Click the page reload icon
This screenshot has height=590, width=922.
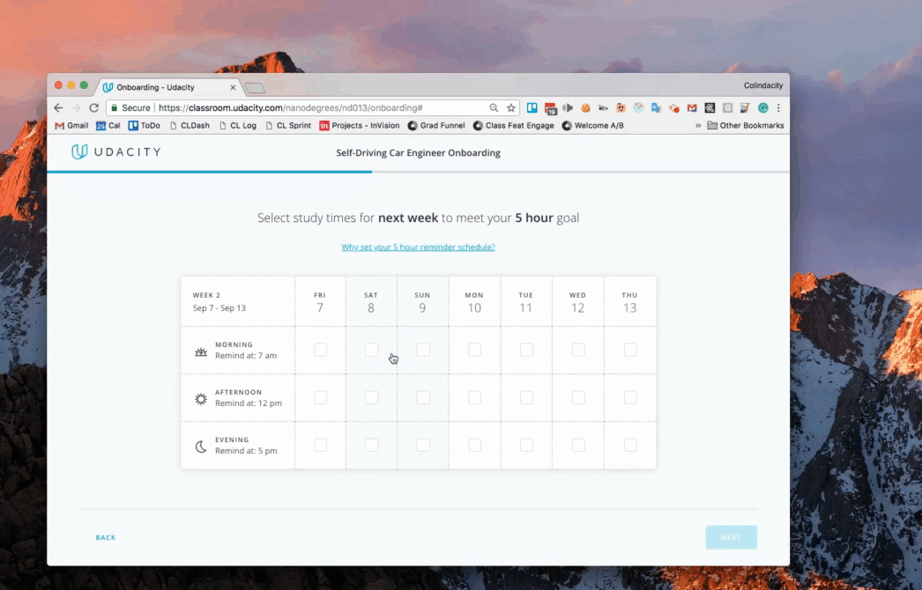(94, 107)
